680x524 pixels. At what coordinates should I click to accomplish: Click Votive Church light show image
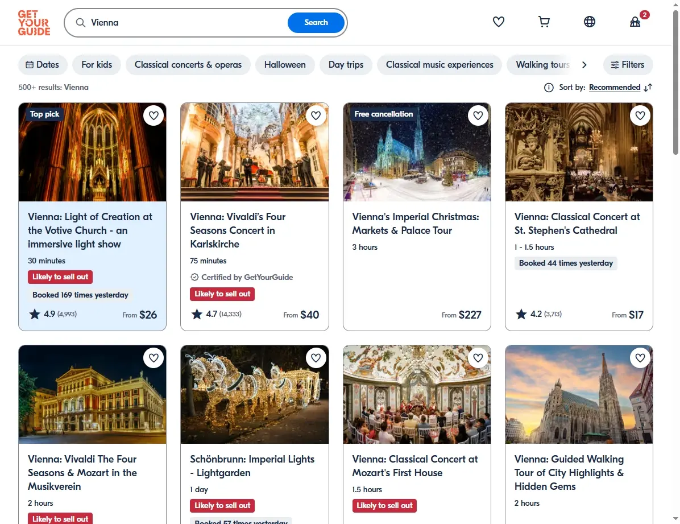[92, 152]
